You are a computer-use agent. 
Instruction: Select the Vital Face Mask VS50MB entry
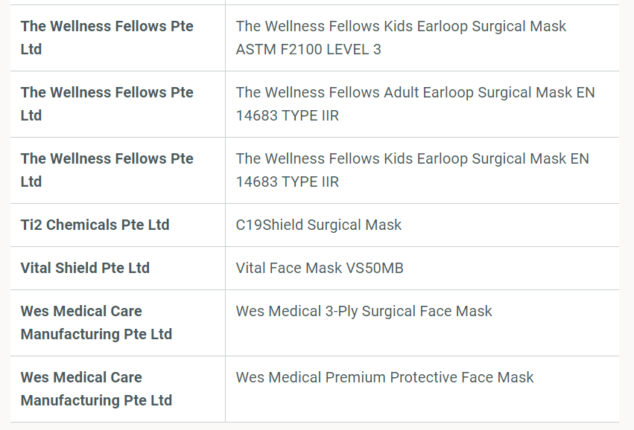320,268
